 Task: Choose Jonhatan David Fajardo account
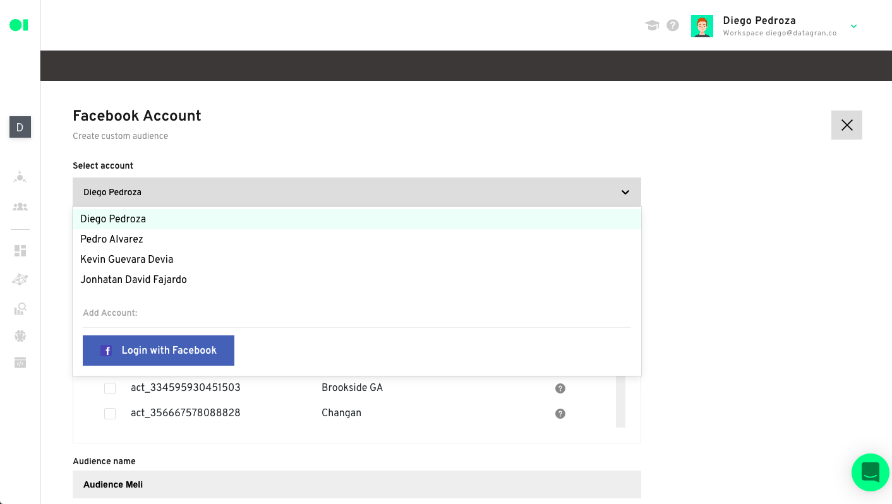point(357,280)
